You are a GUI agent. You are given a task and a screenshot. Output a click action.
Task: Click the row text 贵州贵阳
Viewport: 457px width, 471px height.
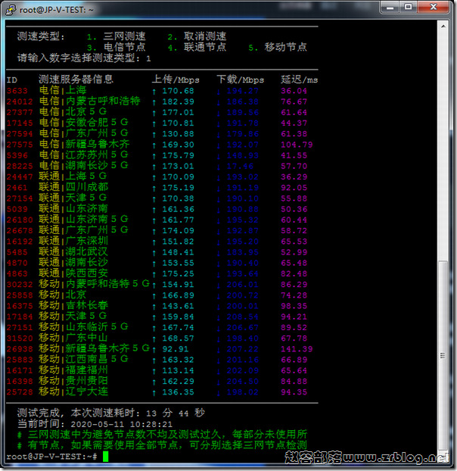click(87, 381)
